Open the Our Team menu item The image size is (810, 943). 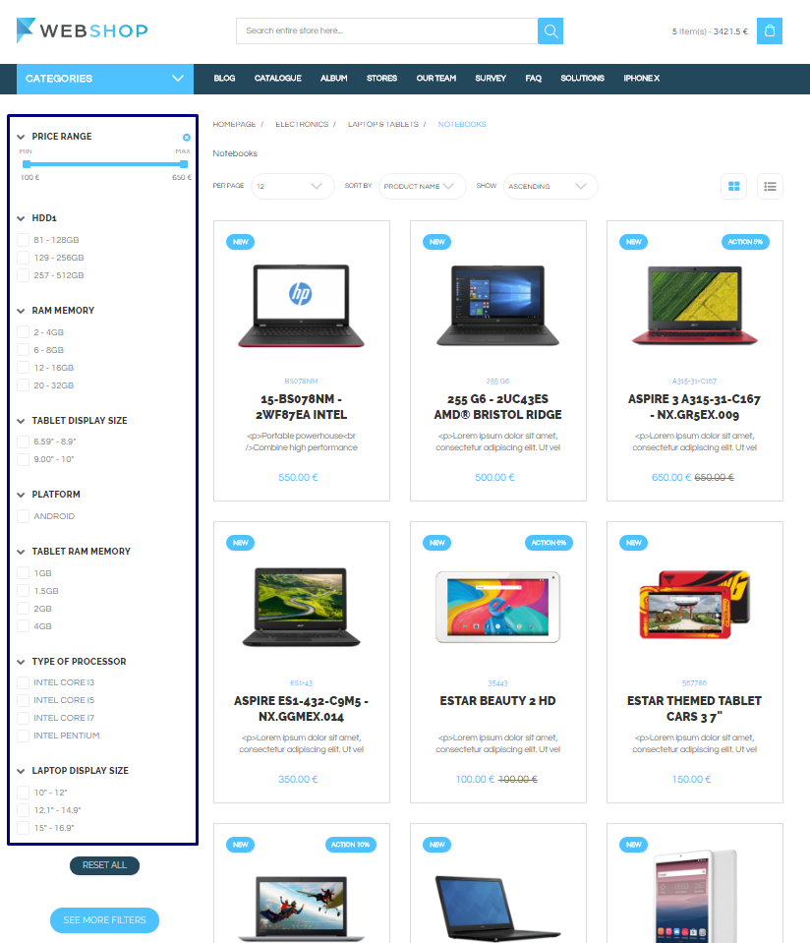pyautogui.click(x=436, y=79)
